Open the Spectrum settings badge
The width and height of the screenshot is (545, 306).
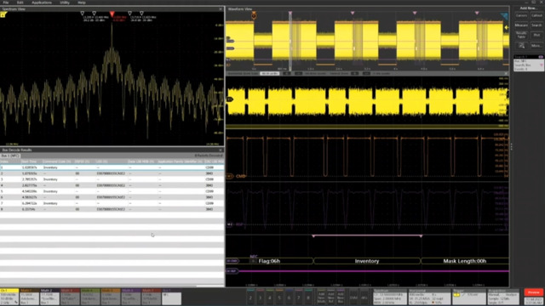(390, 297)
